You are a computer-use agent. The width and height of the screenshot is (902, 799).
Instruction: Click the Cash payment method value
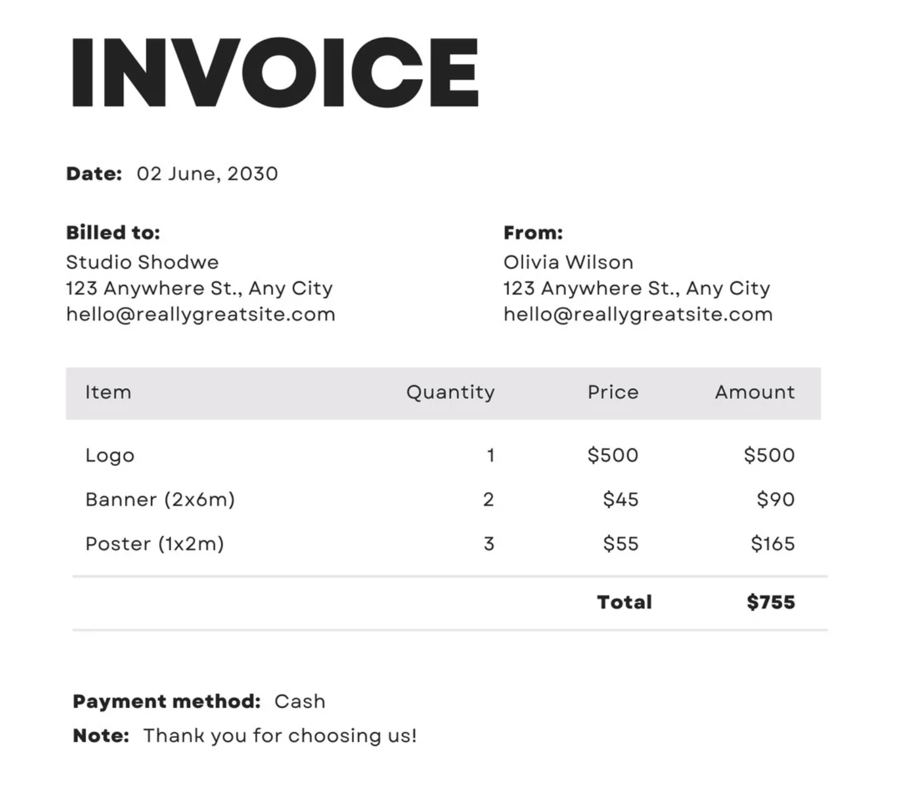coord(299,702)
